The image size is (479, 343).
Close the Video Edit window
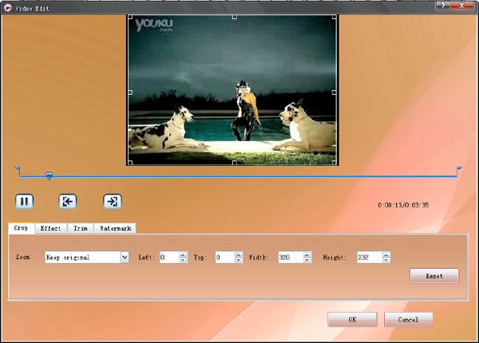point(462,6)
